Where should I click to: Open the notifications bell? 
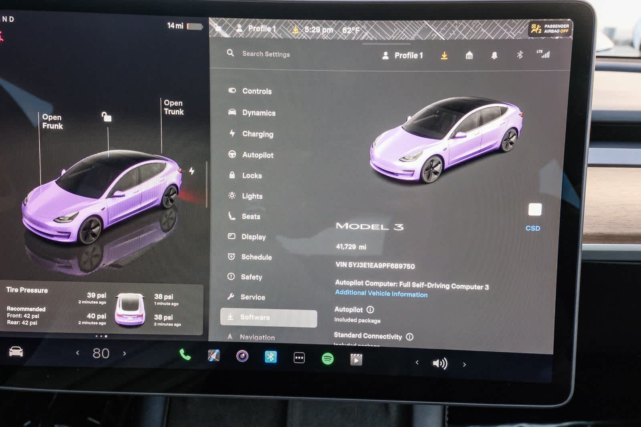coord(494,55)
